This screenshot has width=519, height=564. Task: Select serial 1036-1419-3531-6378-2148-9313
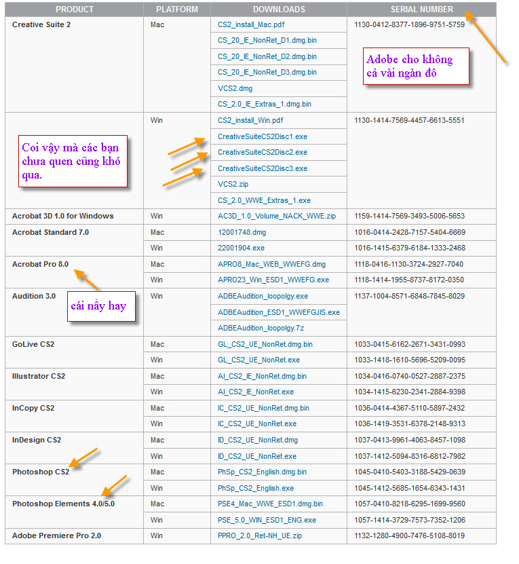click(x=410, y=424)
